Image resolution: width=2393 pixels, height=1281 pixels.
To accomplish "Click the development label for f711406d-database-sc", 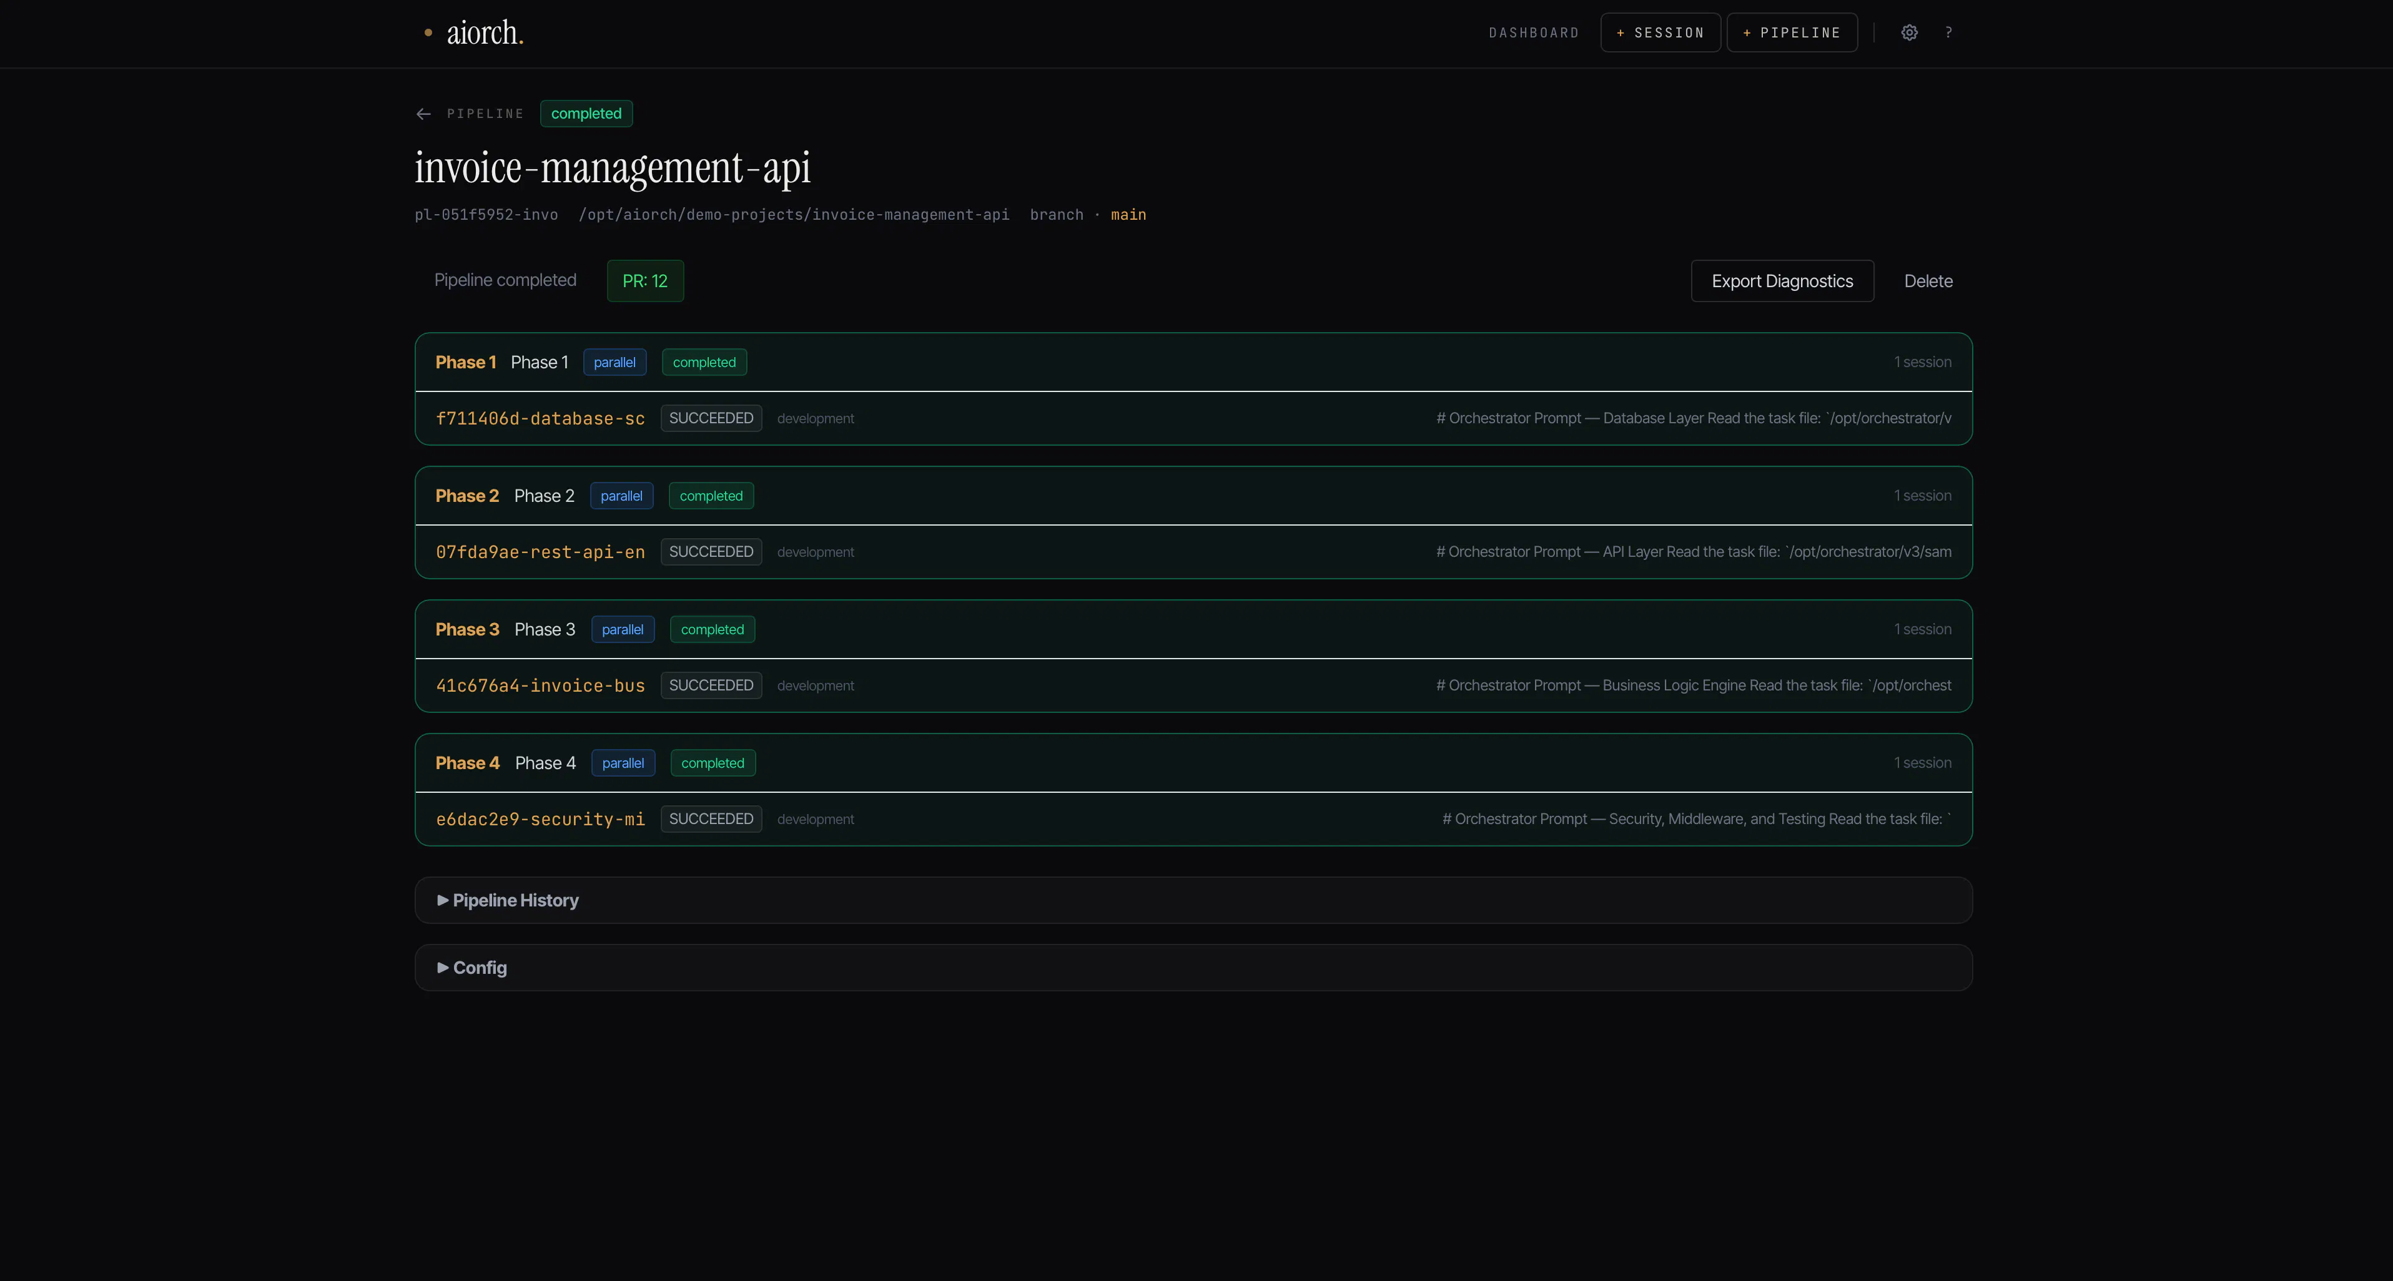I will [x=816, y=419].
